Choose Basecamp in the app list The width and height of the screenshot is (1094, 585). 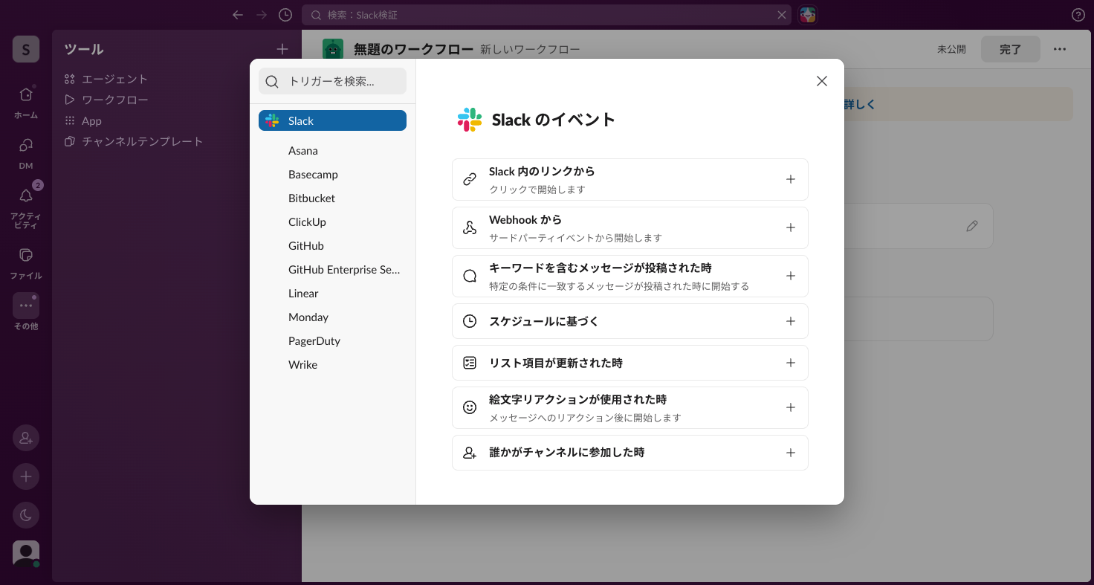coord(313,175)
